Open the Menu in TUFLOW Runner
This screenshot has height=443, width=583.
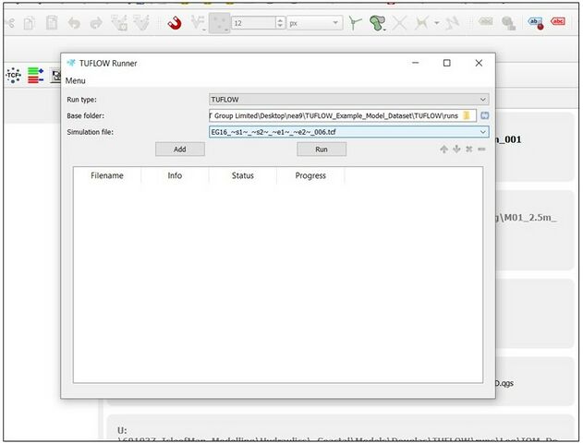click(x=76, y=81)
